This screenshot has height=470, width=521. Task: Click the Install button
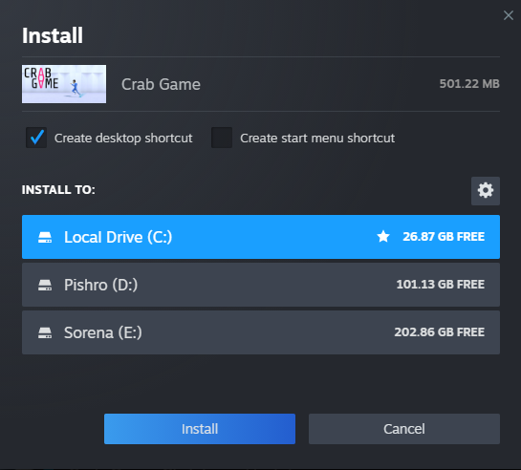200,429
